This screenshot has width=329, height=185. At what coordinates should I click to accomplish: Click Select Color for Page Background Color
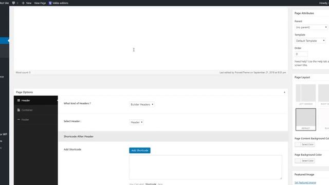(x=307, y=161)
